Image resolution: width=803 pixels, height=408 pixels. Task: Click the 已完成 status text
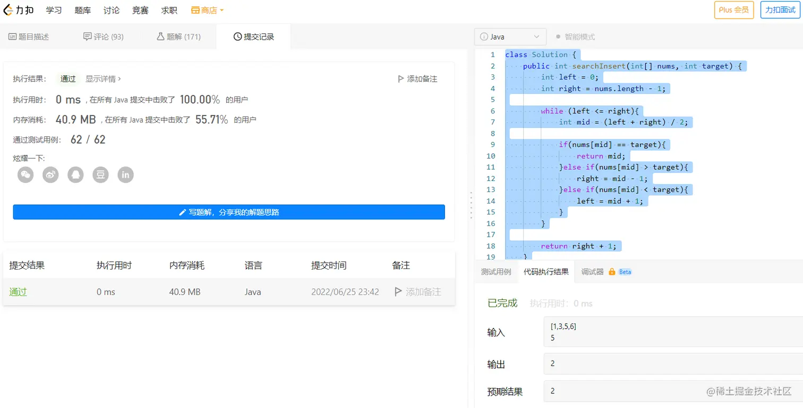502,303
